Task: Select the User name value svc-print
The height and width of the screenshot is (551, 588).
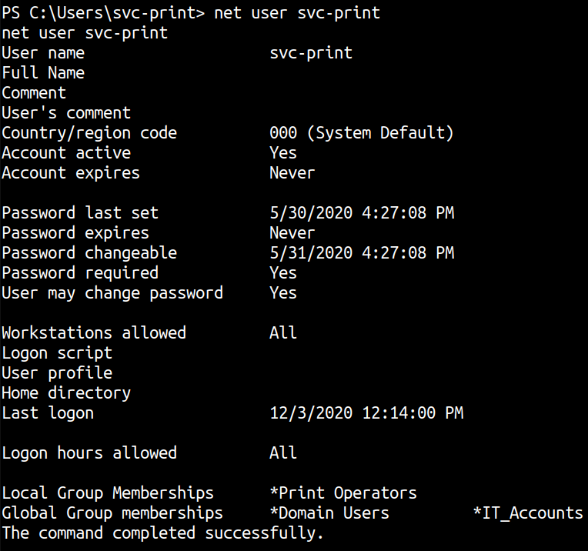Action: [311, 53]
